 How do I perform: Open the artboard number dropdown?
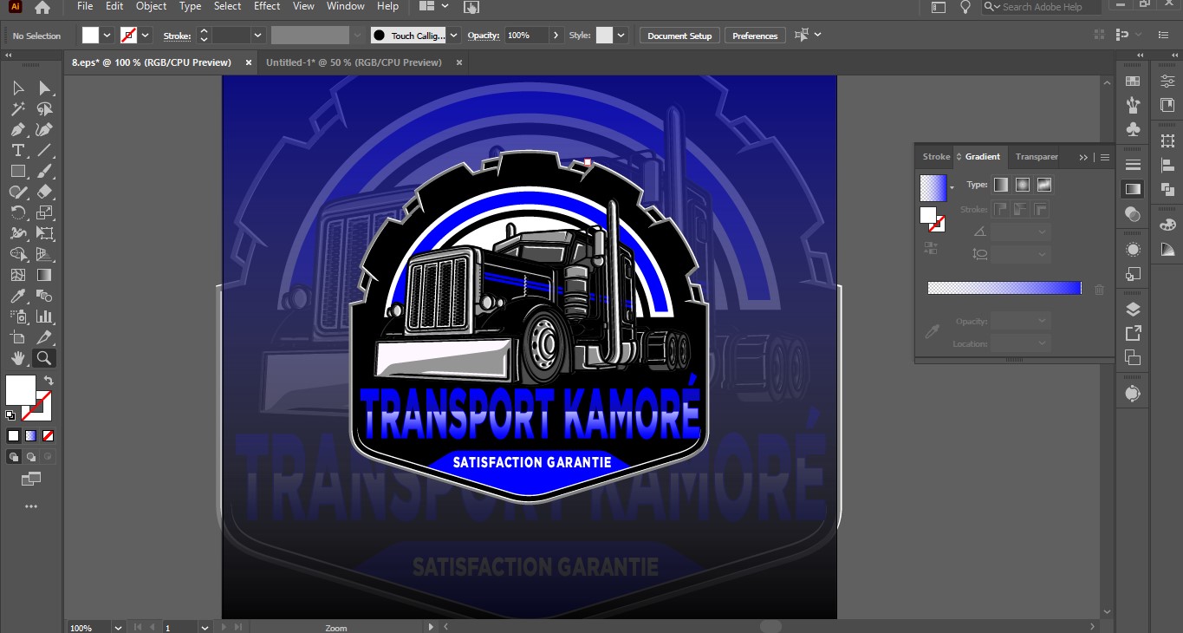(205, 627)
